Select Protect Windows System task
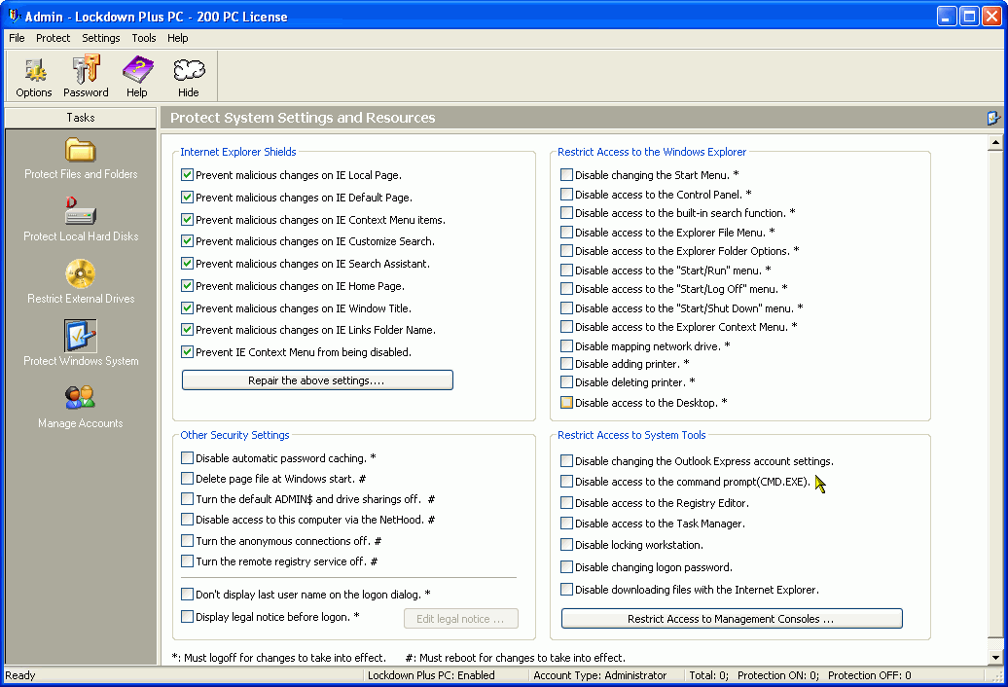1008x687 pixels. [x=81, y=345]
